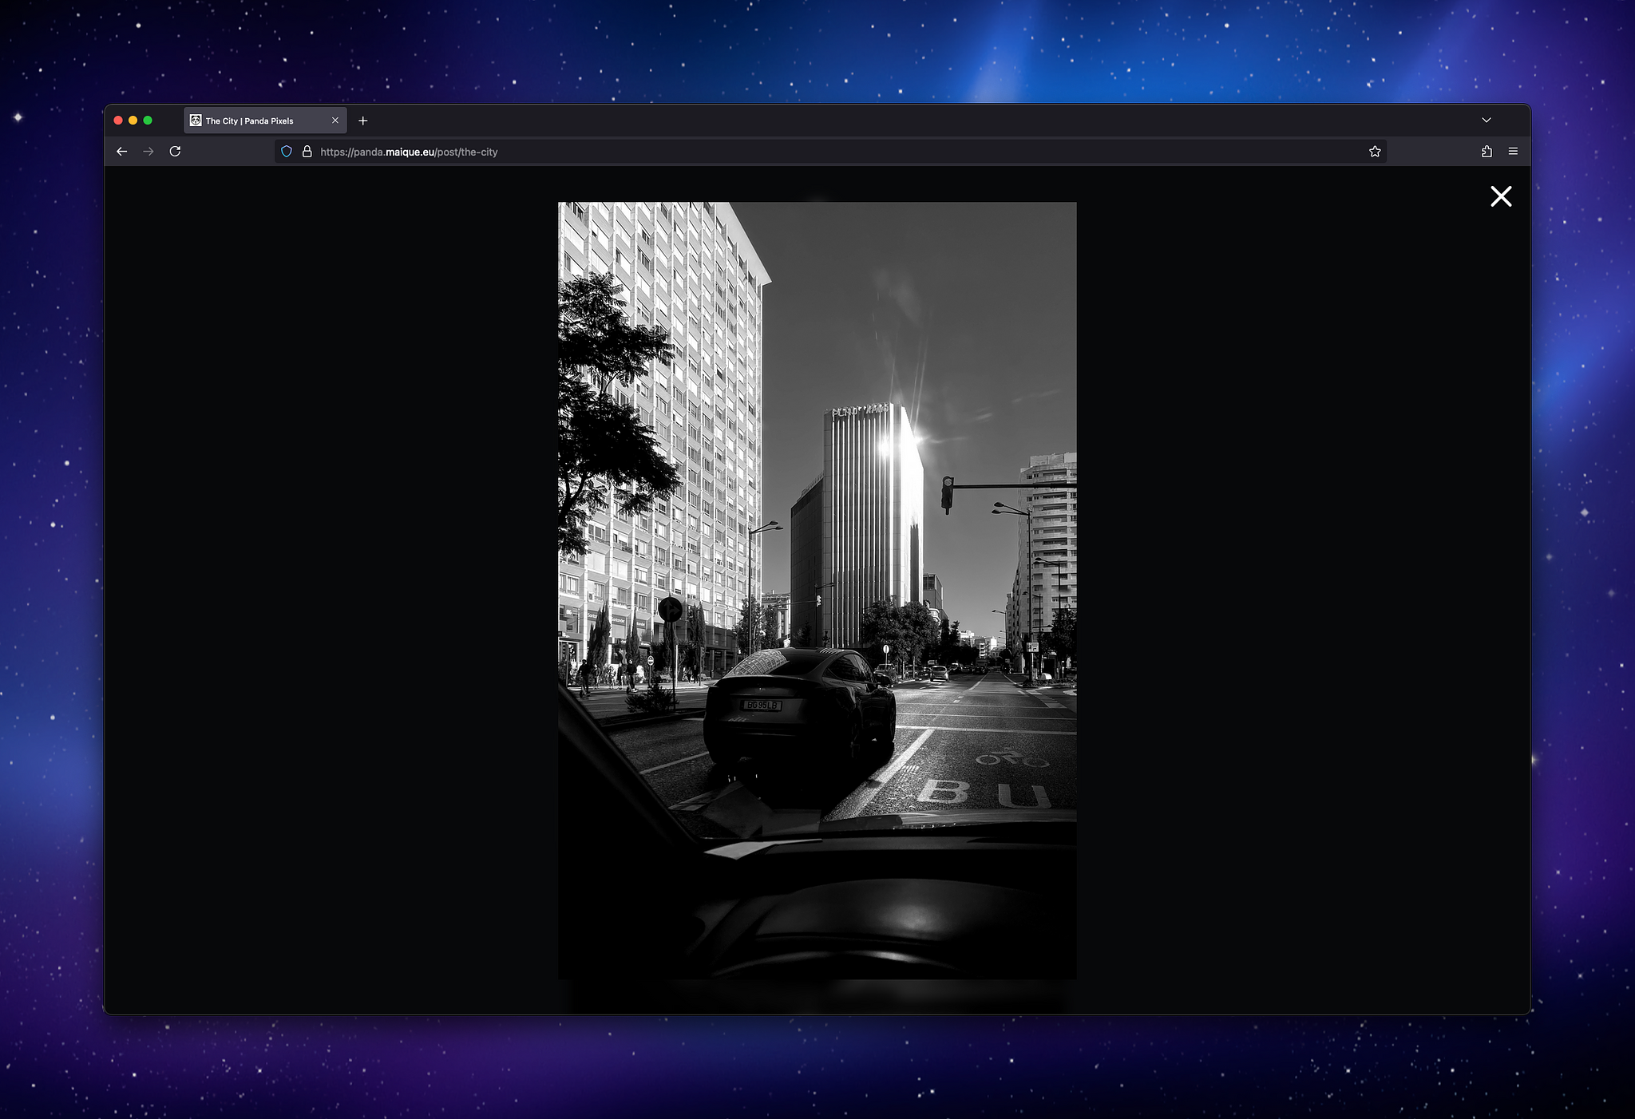Close the lightbox with the white X
The height and width of the screenshot is (1119, 1635).
[x=1501, y=196]
